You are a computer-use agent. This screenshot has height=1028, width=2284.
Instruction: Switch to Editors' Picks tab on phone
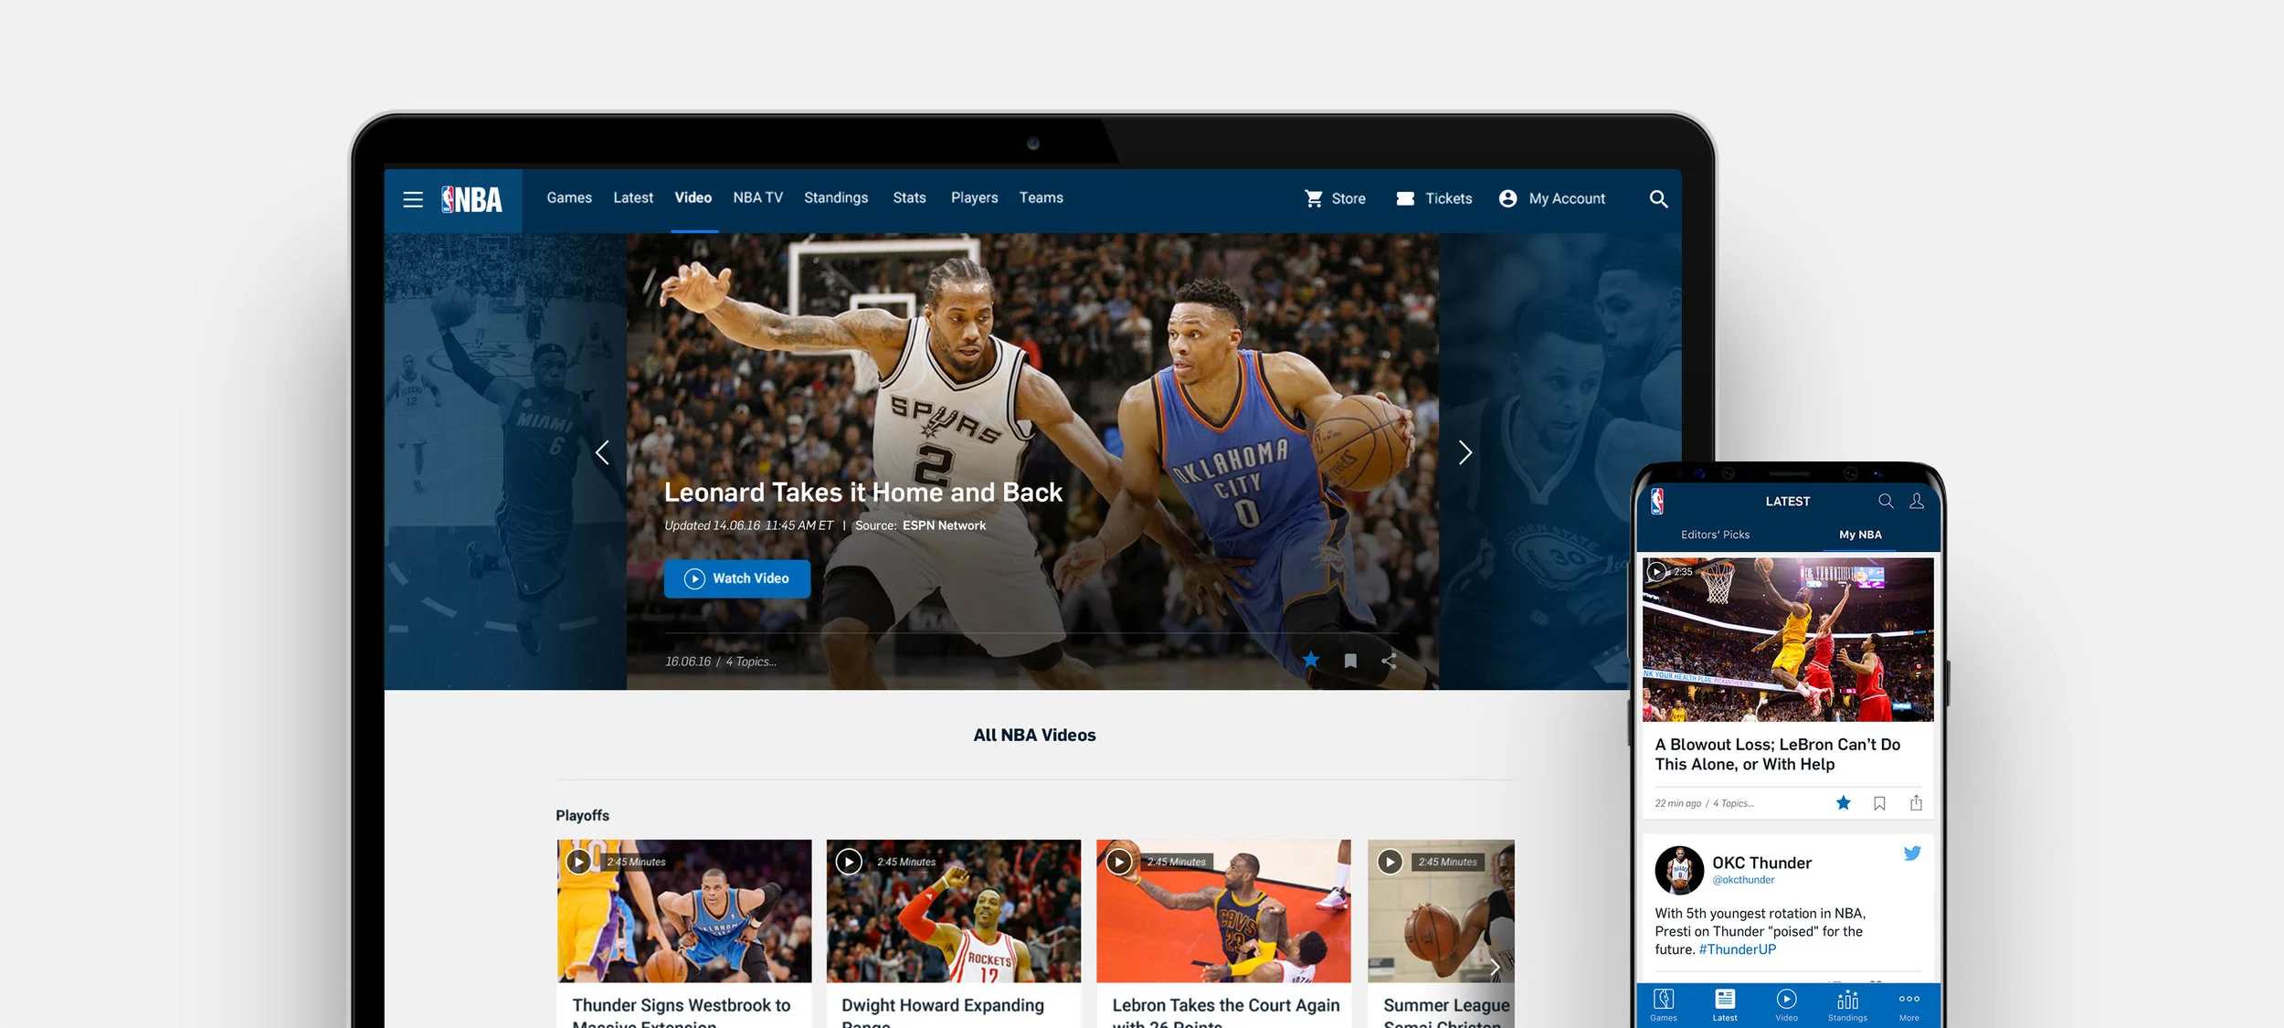click(1715, 535)
